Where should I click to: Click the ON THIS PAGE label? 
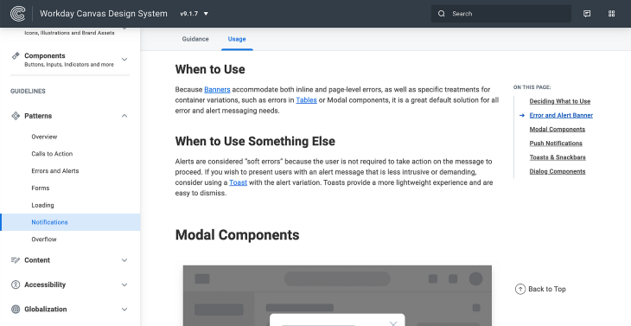[532, 87]
